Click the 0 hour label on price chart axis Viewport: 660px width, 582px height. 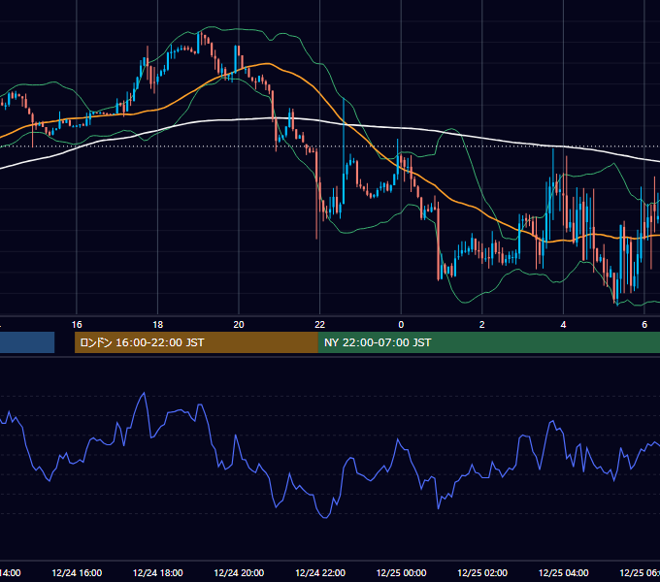pos(401,325)
